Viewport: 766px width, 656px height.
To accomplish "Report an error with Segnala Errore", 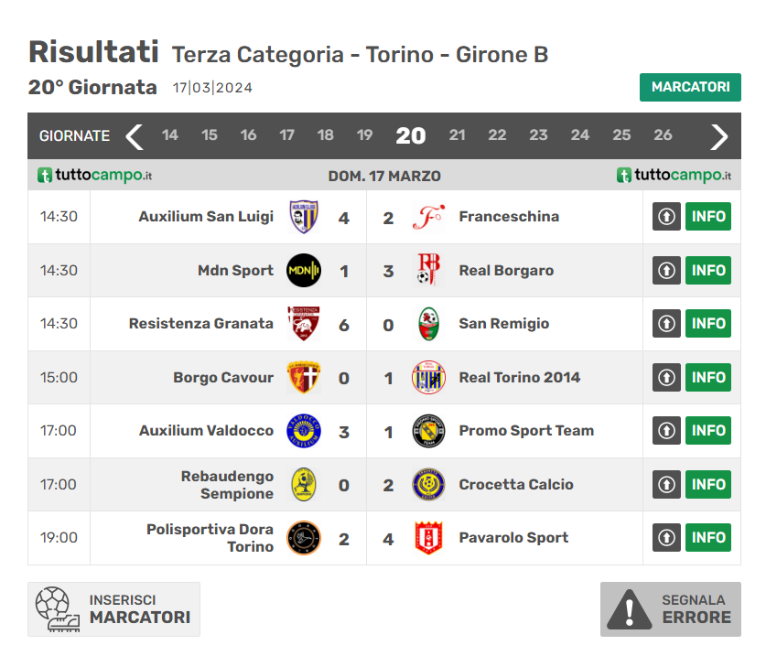I will pos(671,608).
